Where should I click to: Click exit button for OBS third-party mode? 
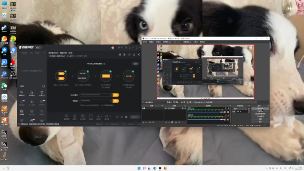click(x=136, y=63)
